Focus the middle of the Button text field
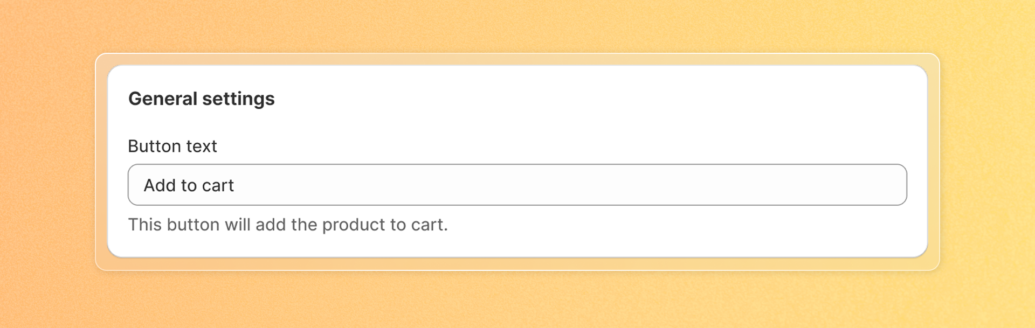Viewport: 1035px width, 328px height. pyautogui.click(x=517, y=185)
